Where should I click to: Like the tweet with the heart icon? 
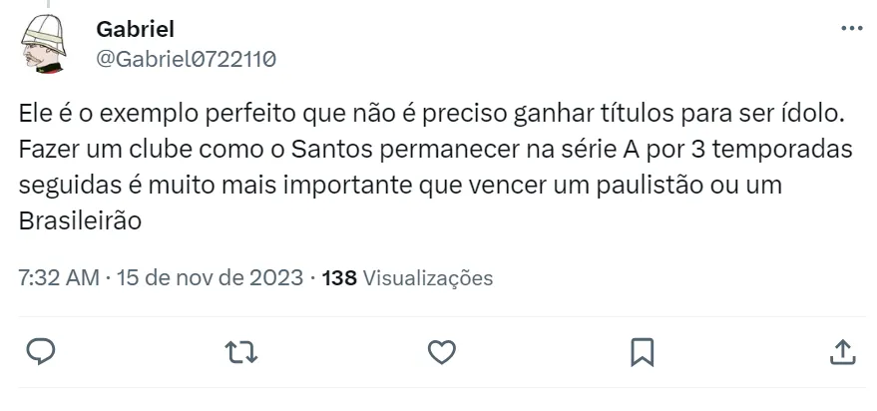[x=441, y=351]
